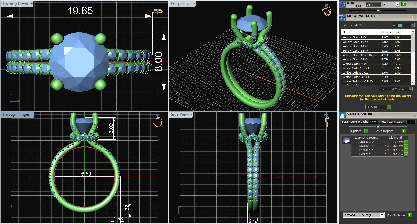417x224 pixels.
Task: Click the ring icon in Through Finger viewport
Action: coord(158,121)
